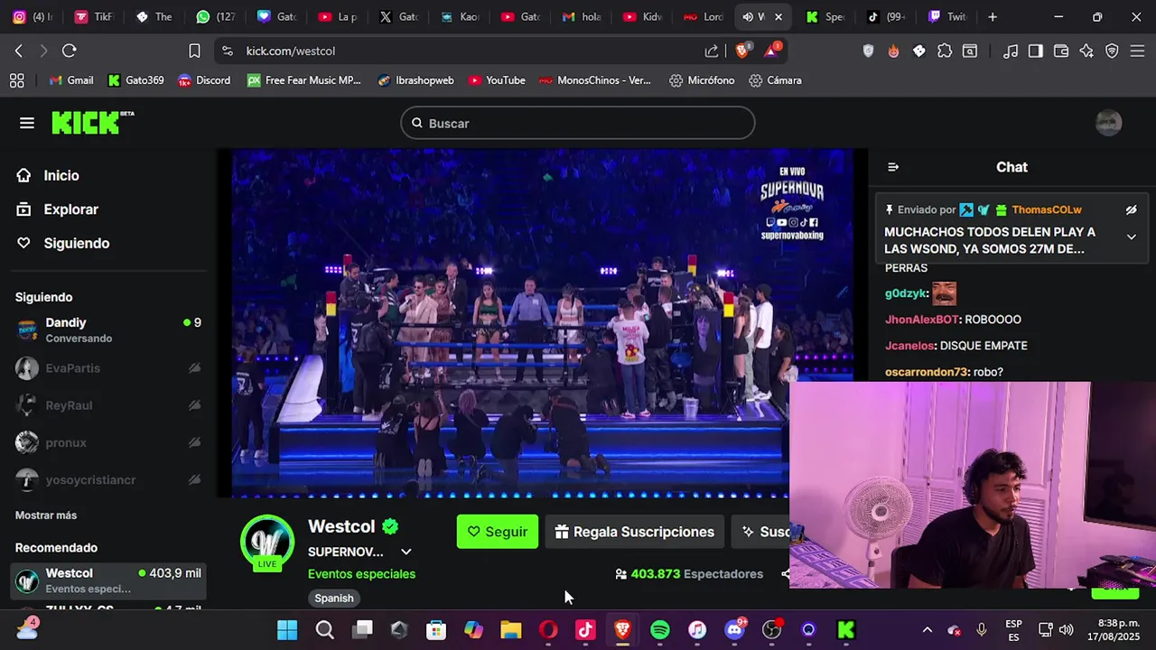Click Westcol's live channel avatar

(267, 542)
